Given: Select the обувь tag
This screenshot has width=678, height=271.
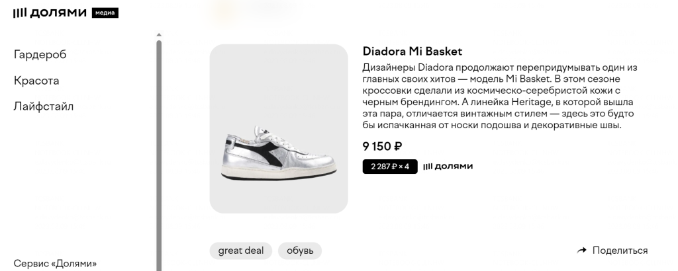Looking at the screenshot, I should (x=300, y=251).
